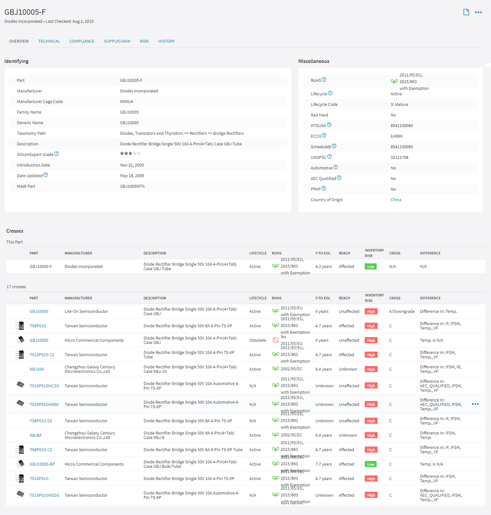Switch to the Compliance tab
Image resolution: width=491 pixels, height=515 pixels.
(x=82, y=41)
